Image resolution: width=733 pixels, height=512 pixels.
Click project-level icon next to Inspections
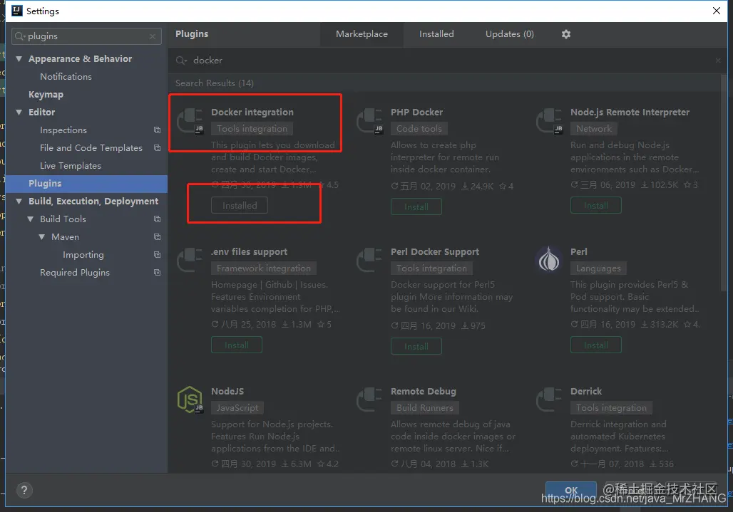pos(157,130)
